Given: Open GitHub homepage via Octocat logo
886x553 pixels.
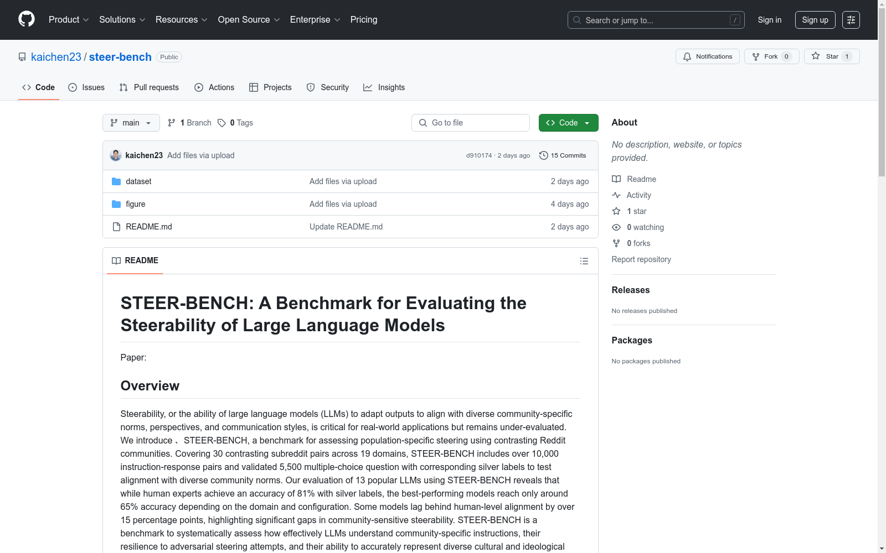Looking at the screenshot, I should point(27,19).
